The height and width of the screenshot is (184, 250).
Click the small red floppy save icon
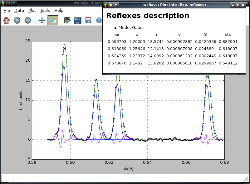coord(88,21)
